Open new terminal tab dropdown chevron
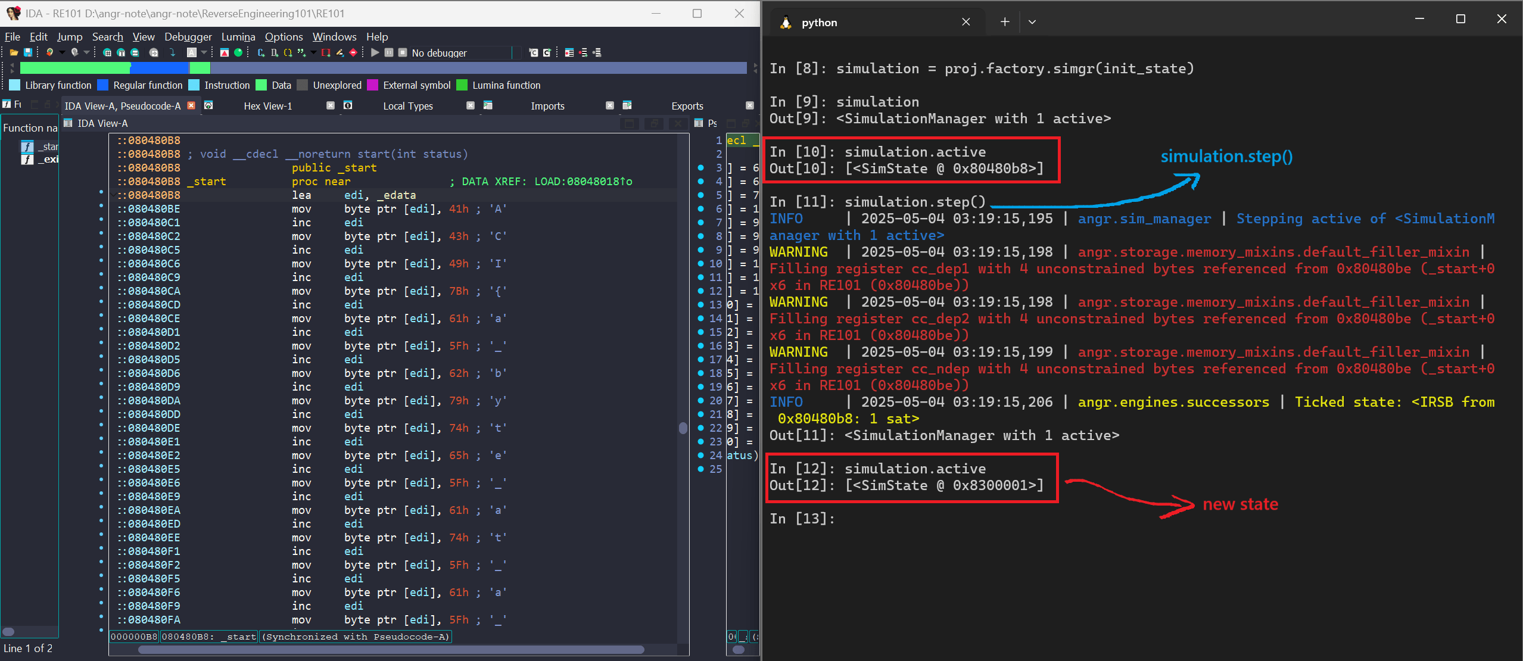Image resolution: width=1523 pixels, height=661 pixels. click(1032, 22)
